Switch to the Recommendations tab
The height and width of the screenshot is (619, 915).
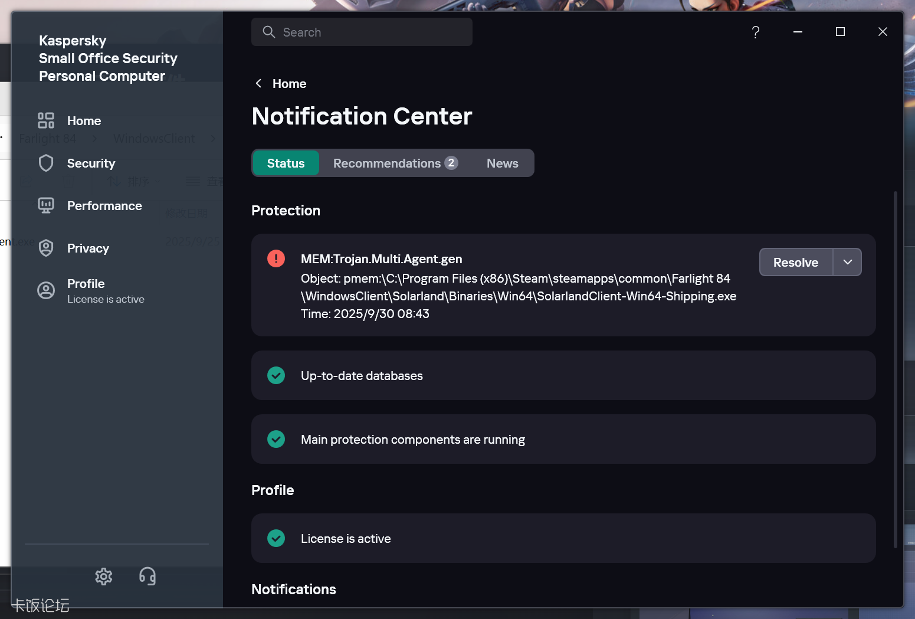(x=395, y=163)
